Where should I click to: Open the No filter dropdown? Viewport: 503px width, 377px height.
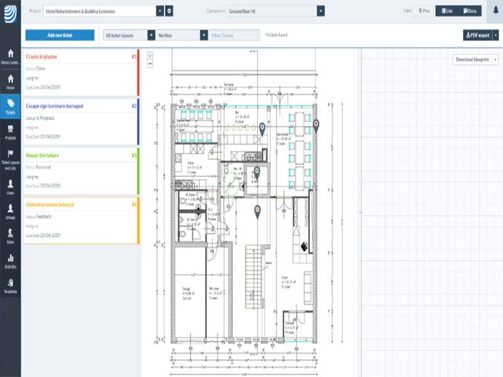pyautogui.click(x=204, y=35)
